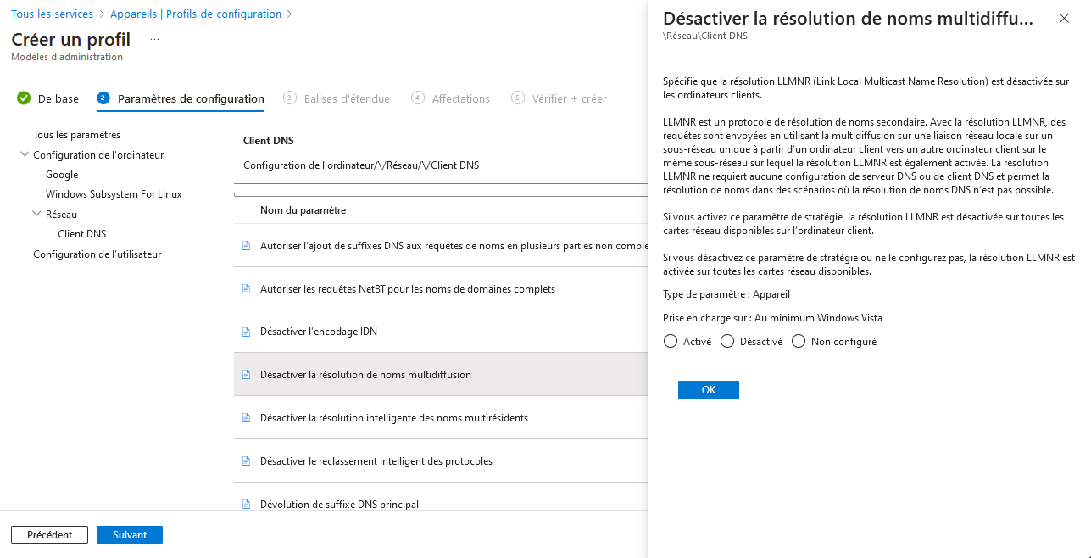Collapse the Configuration de l'ordinateur tree node
The image size is (1091, 558).
(x=23, y=155)
